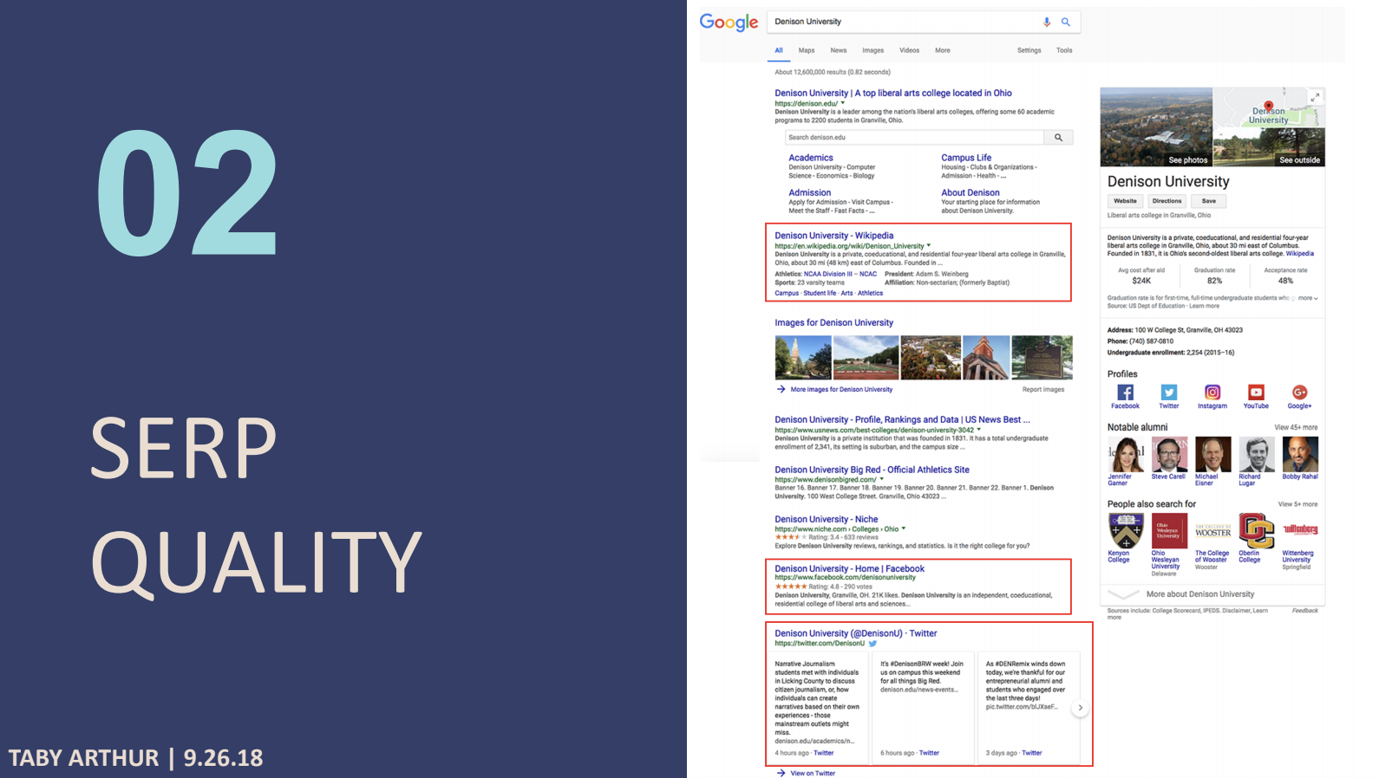Open the About Denison sitelink

click(x=971, y=192)
